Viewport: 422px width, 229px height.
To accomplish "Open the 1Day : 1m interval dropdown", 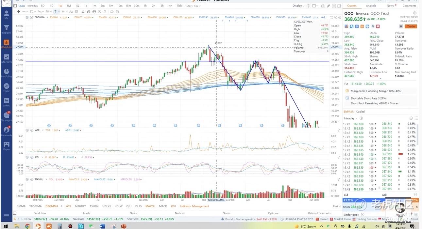I will pyautogui.click(x=192, y=6).
